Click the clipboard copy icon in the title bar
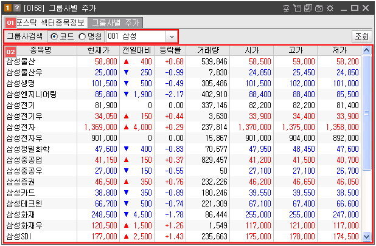The image size is (376, 246). click(x=297, y=8)
